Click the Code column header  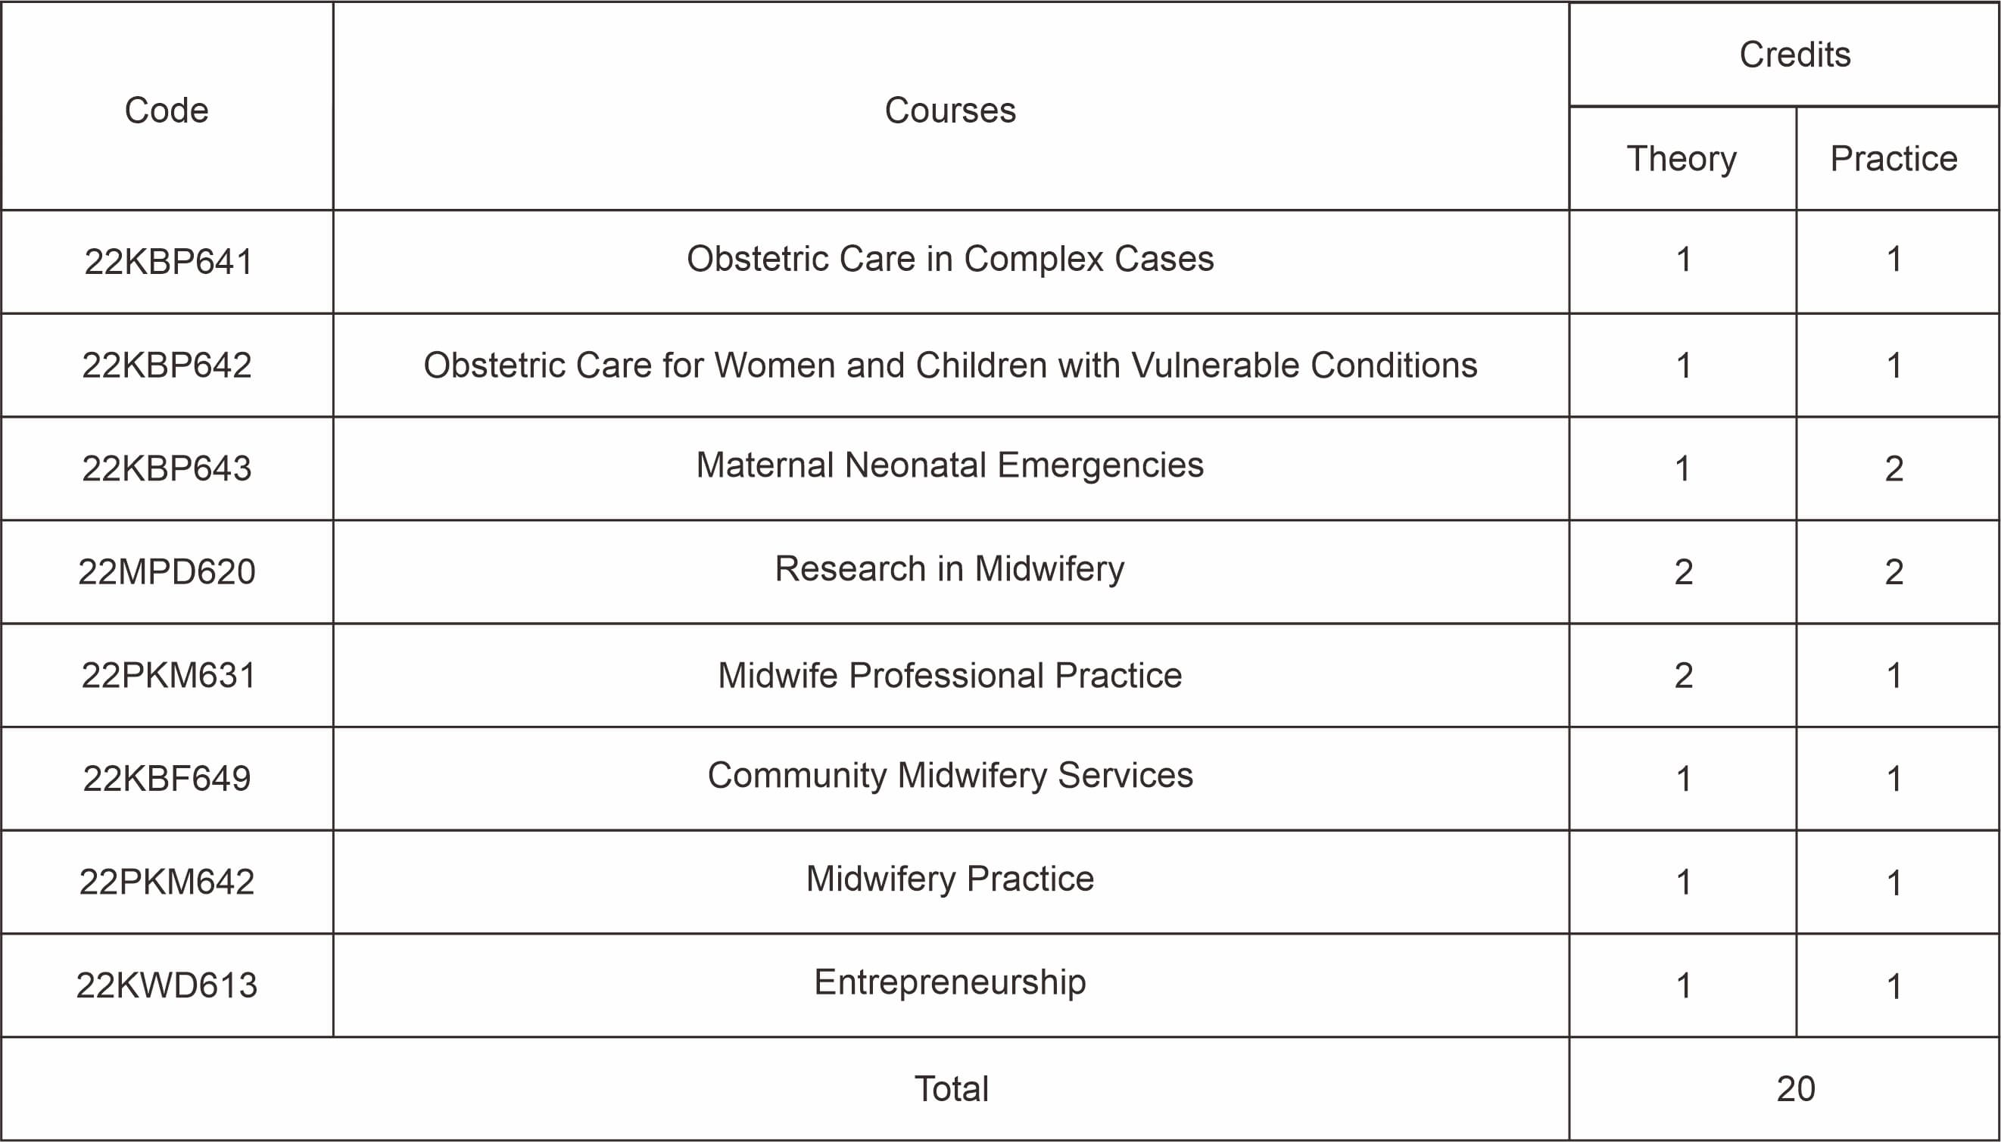click(167, 110)
